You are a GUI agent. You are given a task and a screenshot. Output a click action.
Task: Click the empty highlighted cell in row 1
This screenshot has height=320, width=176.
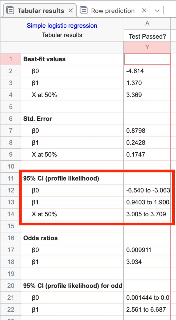coord(147,59)
